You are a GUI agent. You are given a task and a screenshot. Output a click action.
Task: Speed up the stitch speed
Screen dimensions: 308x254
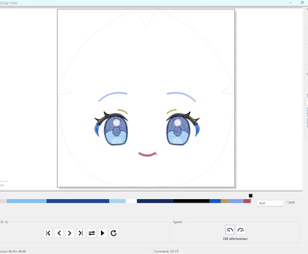tap(240, 230)
